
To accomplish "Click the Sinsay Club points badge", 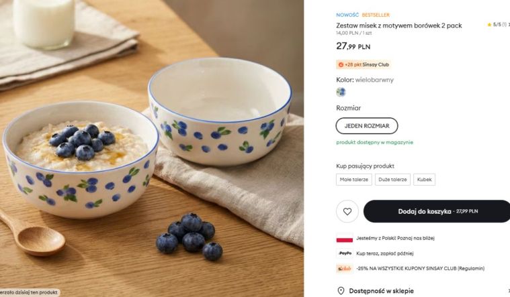I will pos(364,65).
